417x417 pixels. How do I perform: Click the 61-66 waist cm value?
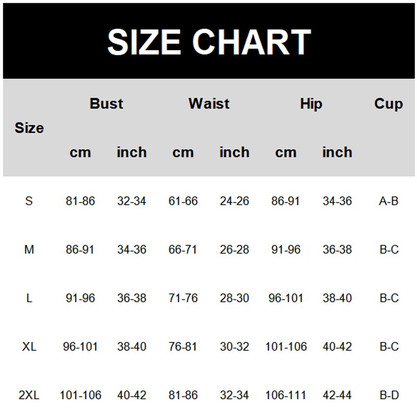[x=183, y=201]
